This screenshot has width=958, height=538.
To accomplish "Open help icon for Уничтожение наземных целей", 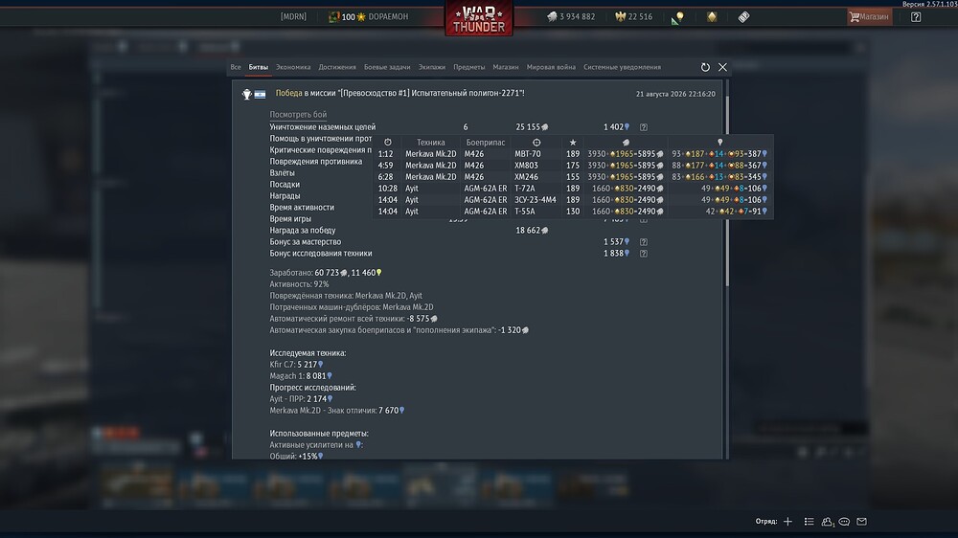I will 644,127.
